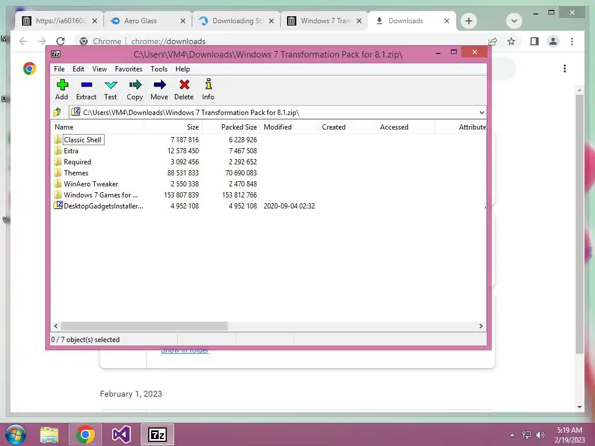Open Windows Start orb
The height and width of the screenshot is (446, 595).
[x=16, y=434]
